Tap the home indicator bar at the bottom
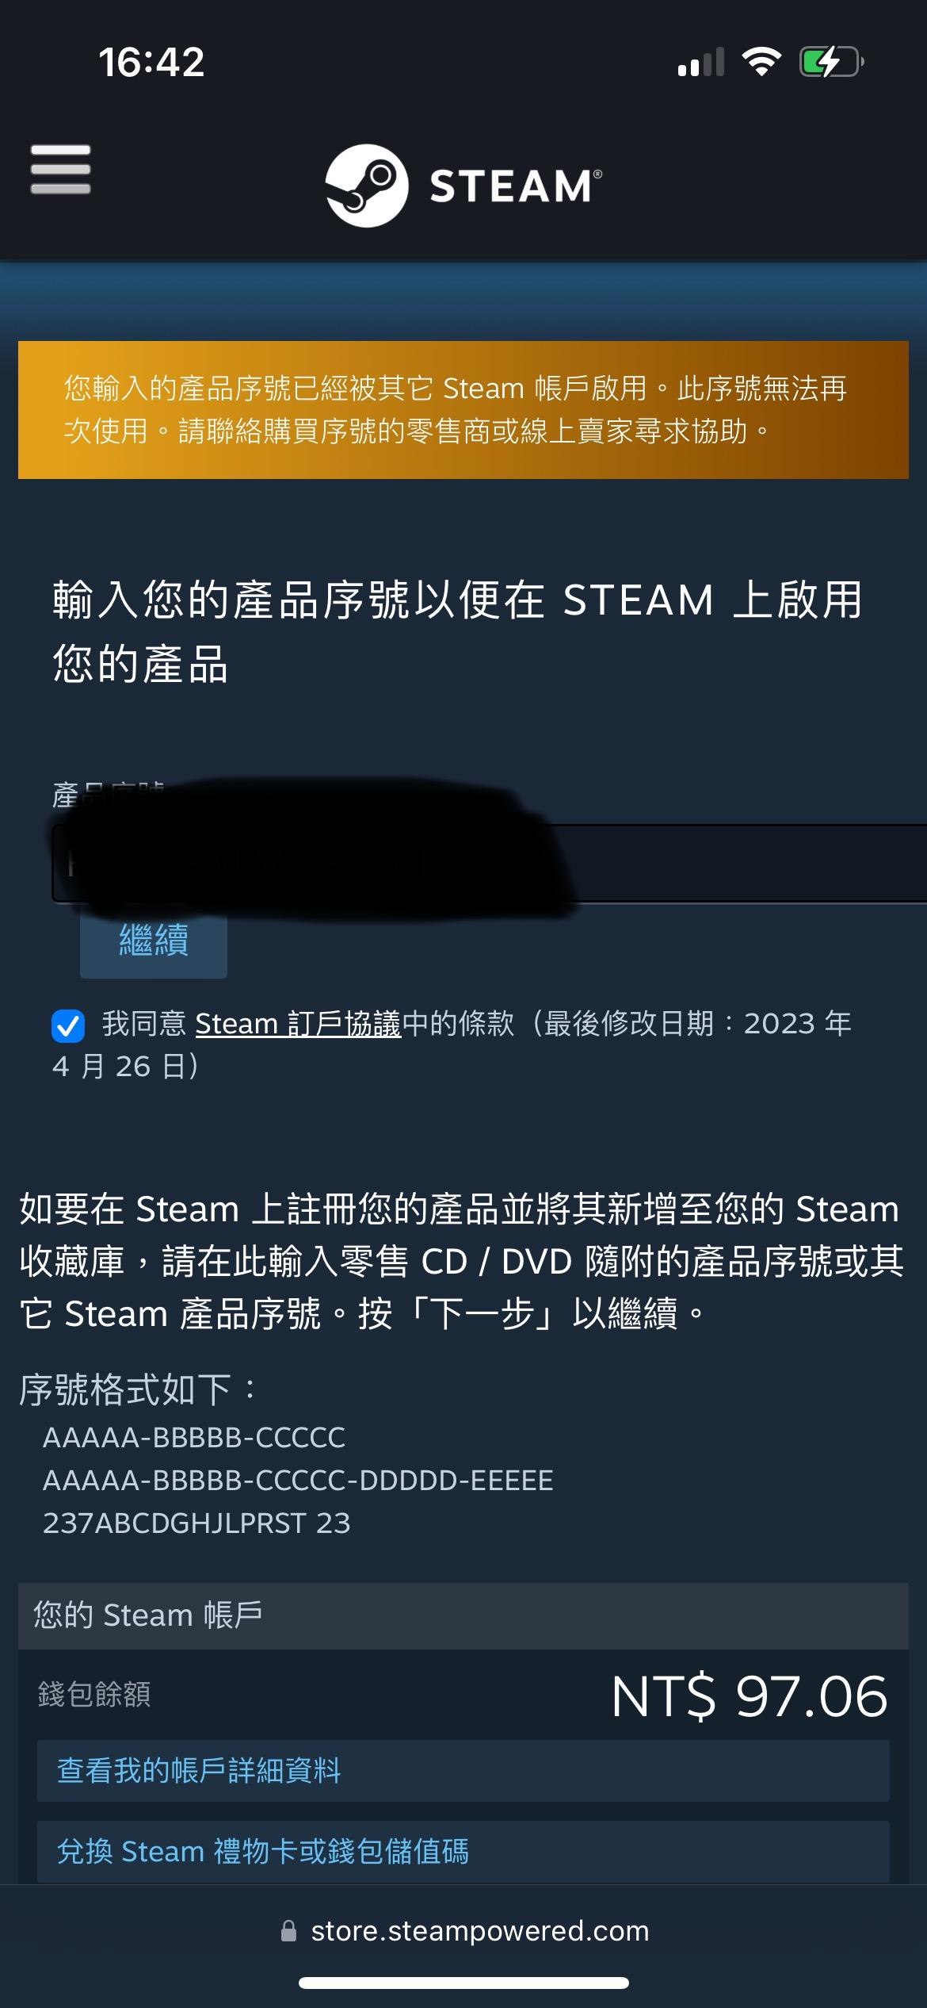This screenshot has height=2008, width=927. click(x=463, y=1983)
